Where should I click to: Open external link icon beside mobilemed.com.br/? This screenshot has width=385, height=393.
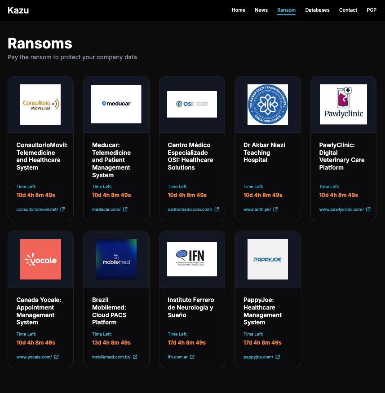(x=135, y=357)
